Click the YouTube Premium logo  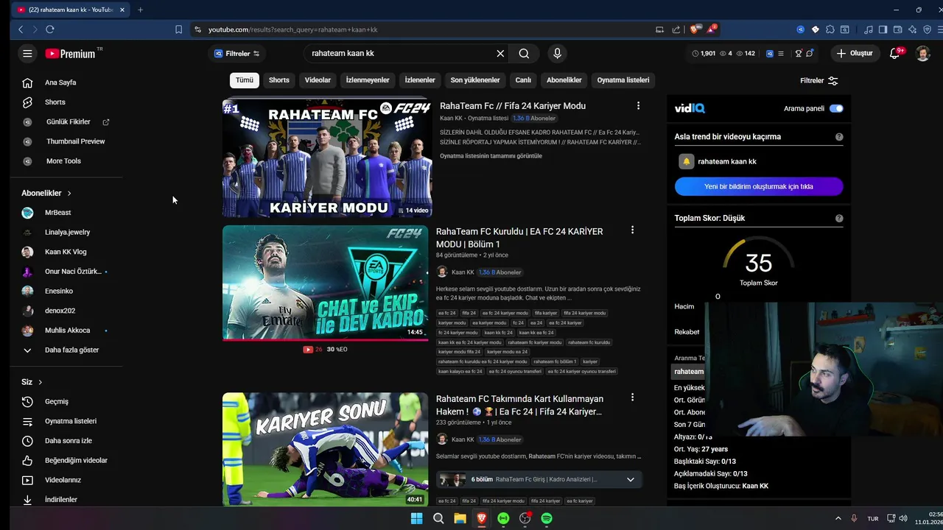coord(70,53)
